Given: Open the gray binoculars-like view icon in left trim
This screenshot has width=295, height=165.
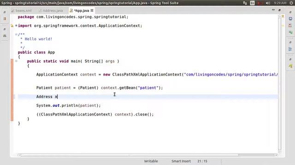Looking at the screenshot, I should tap(5, 36).
